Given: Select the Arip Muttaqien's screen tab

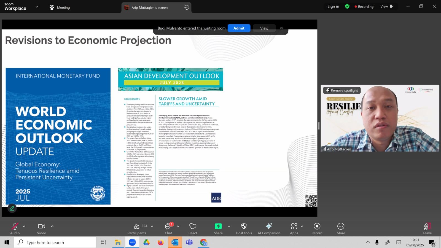Looking at the screenshot, I should (150, 7).
